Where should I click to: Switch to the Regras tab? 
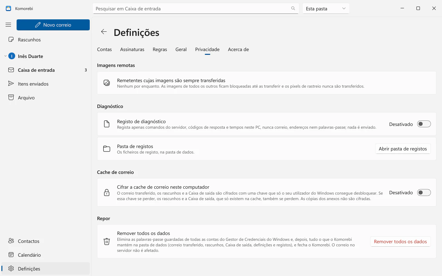(160, 49)
